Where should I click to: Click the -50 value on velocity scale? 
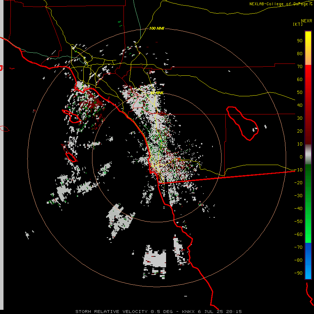[298, 222]
